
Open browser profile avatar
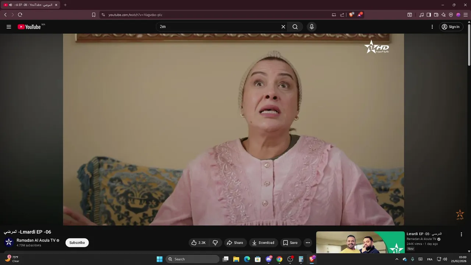point(458,15)
